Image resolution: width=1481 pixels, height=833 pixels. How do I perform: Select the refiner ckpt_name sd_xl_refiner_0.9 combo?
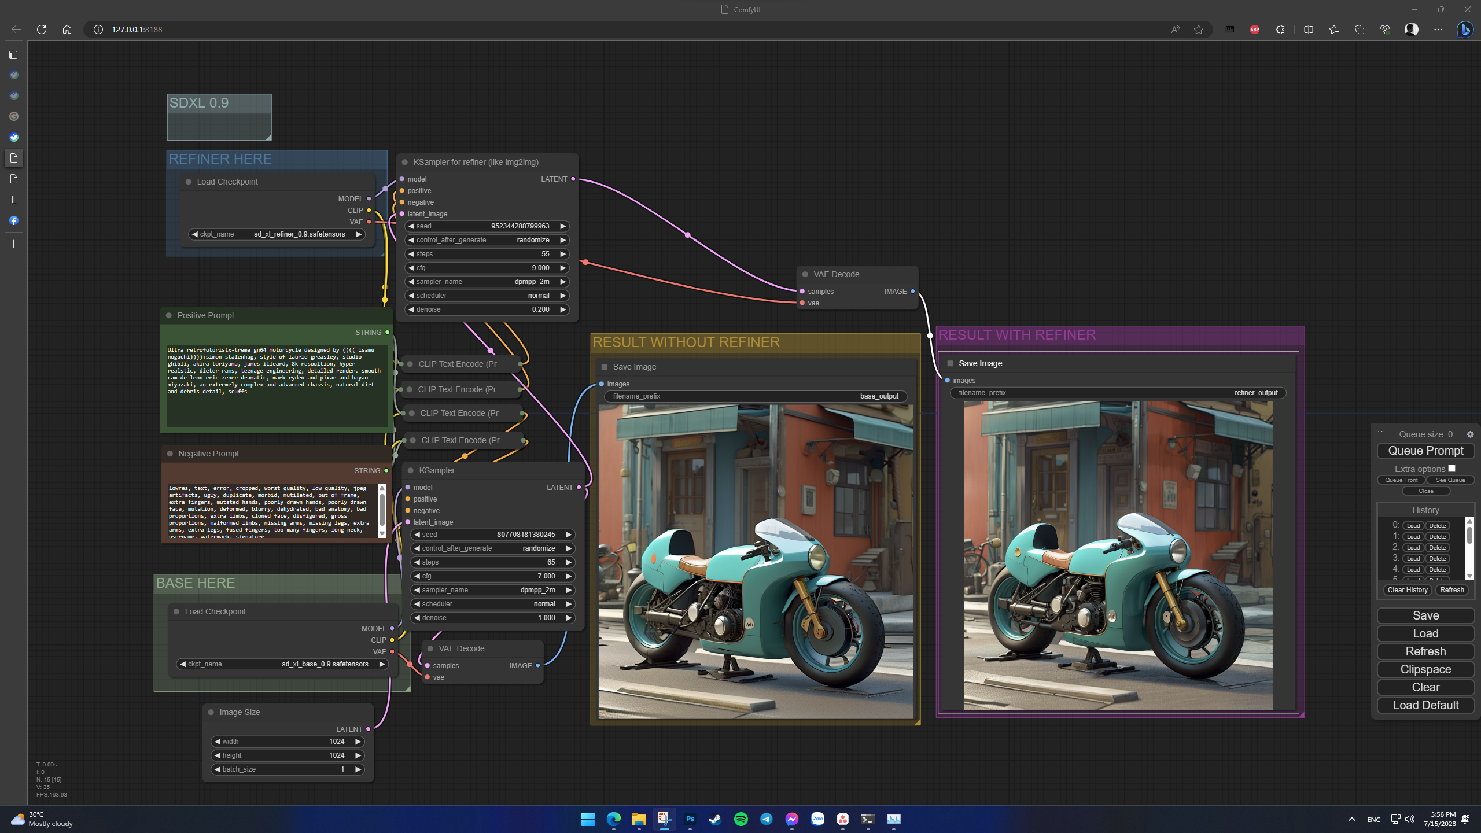[x=277, y=234]
